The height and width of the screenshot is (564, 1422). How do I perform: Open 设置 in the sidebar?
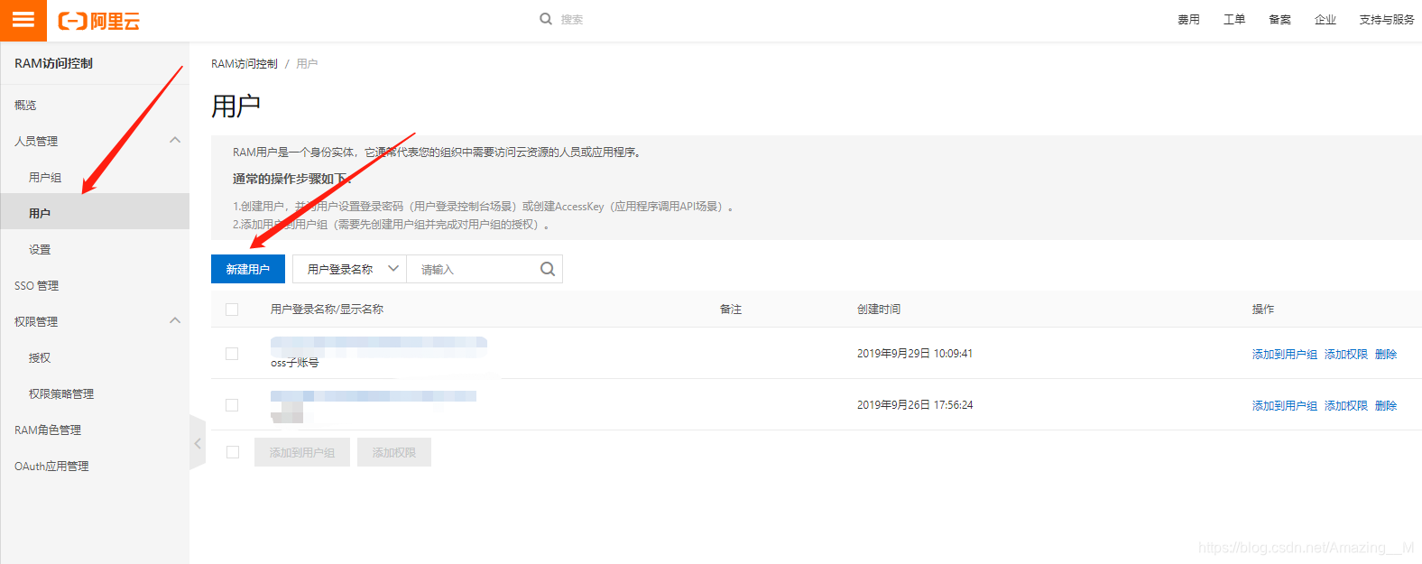pos(40,250)
